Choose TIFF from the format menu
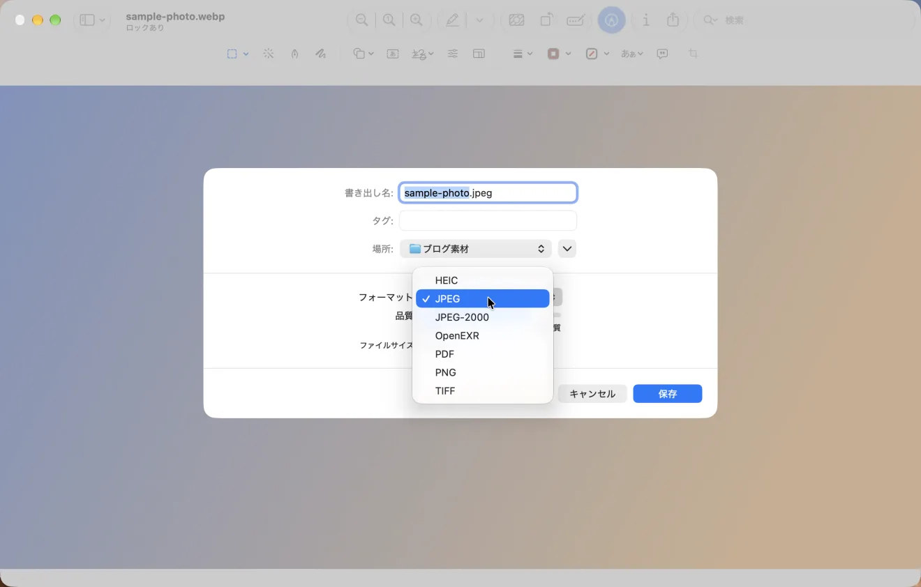The height and width of the screenshot is (587, 921). [483, 391]
